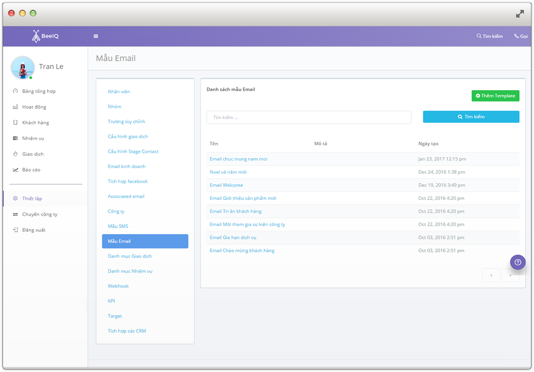Open Email Welcome template
534x372 pixels.
[226, 185]
